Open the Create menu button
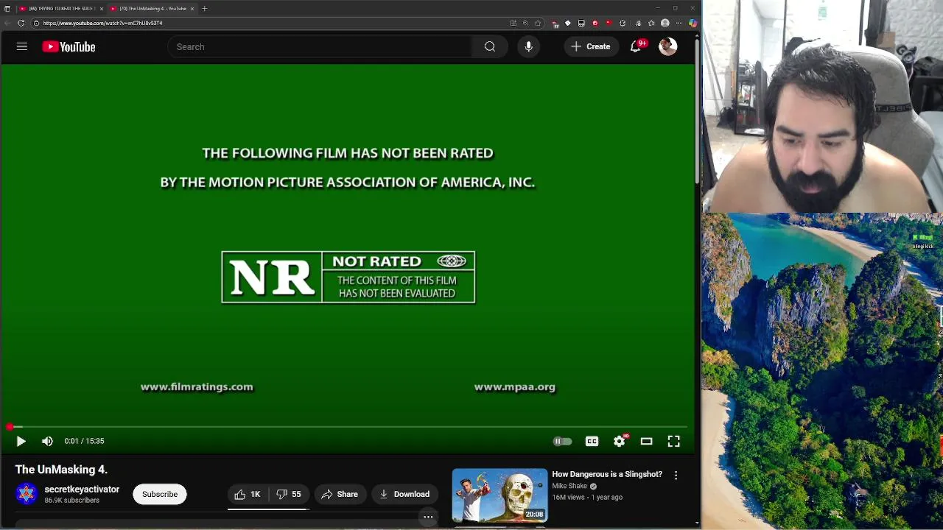The image size is (943, 530). pos(591,46)
